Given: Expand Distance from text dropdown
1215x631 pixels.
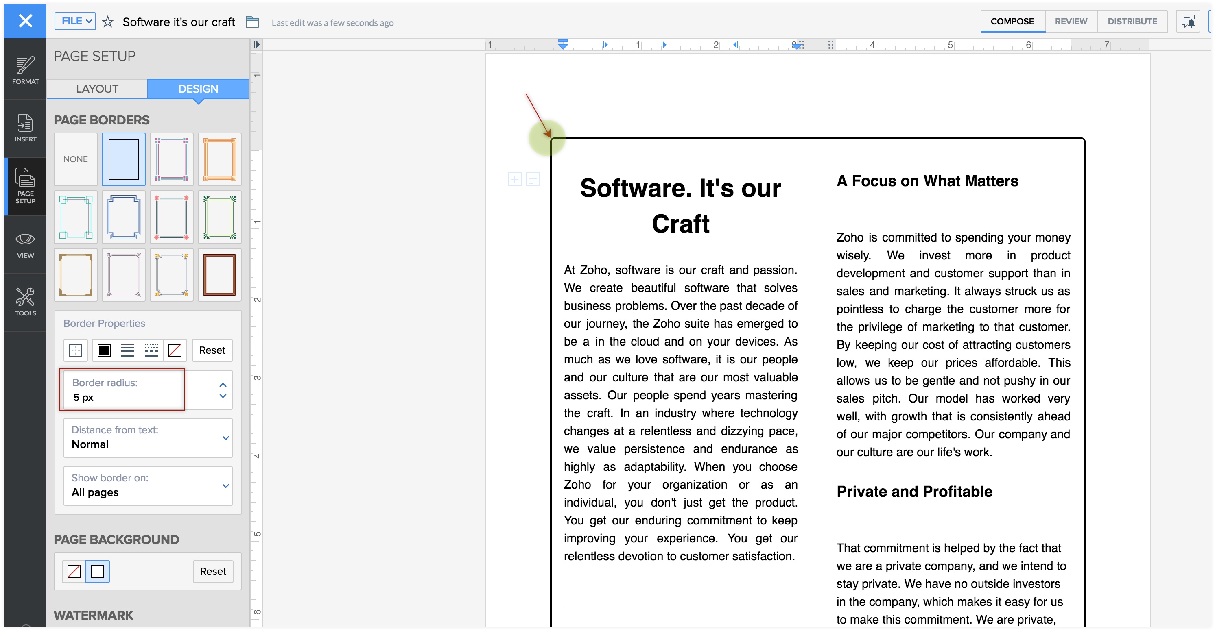Looking at the screenshot, I should pyautogui.click(x=225, y=438).
